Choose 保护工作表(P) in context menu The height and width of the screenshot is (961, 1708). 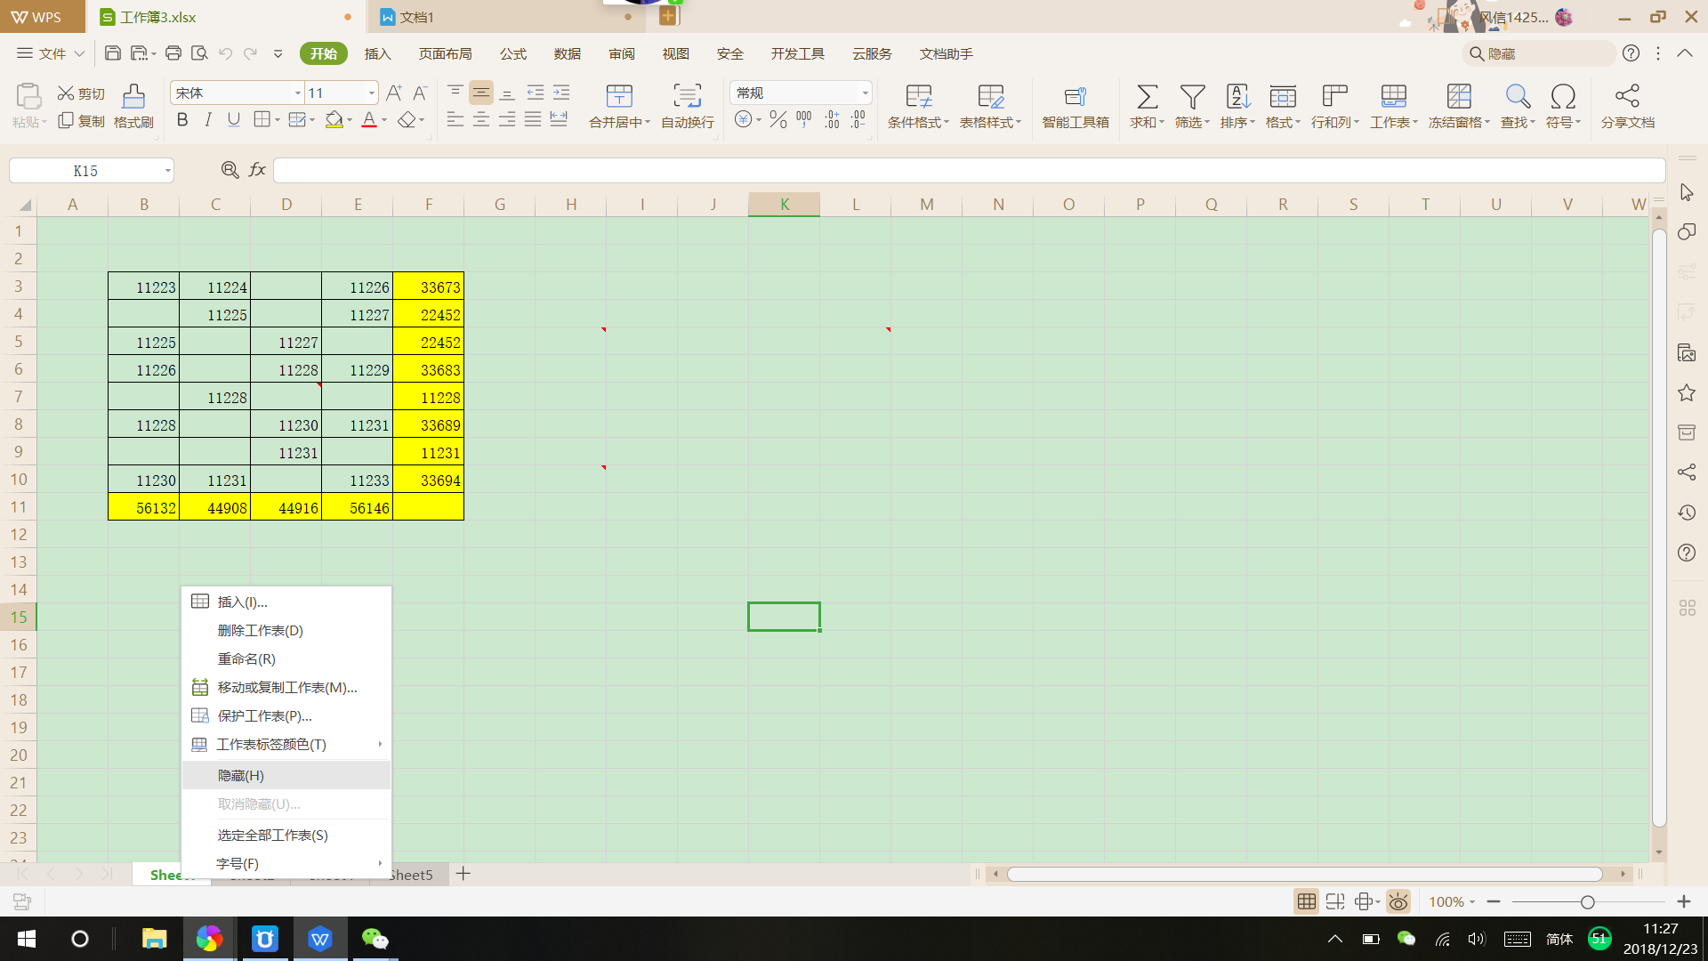click(x=286, y=716)
